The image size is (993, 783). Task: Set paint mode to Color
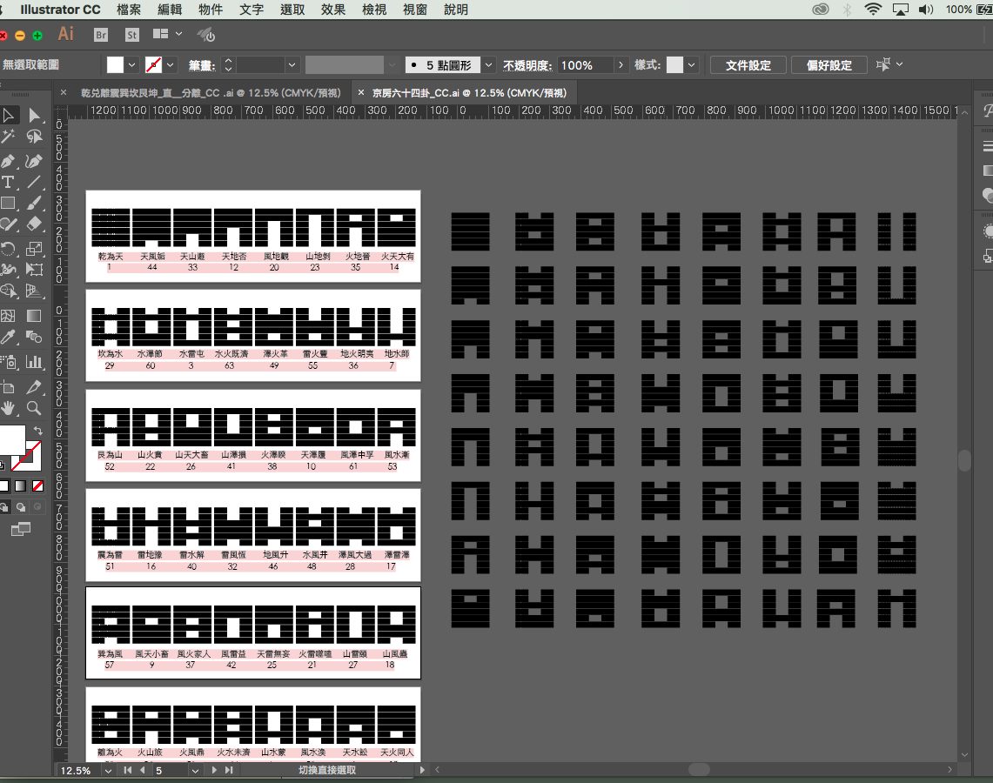[4, 486]
